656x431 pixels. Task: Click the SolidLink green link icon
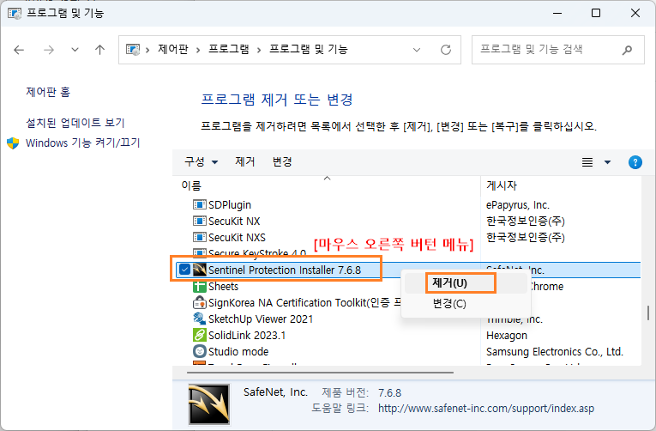[200, 335]
